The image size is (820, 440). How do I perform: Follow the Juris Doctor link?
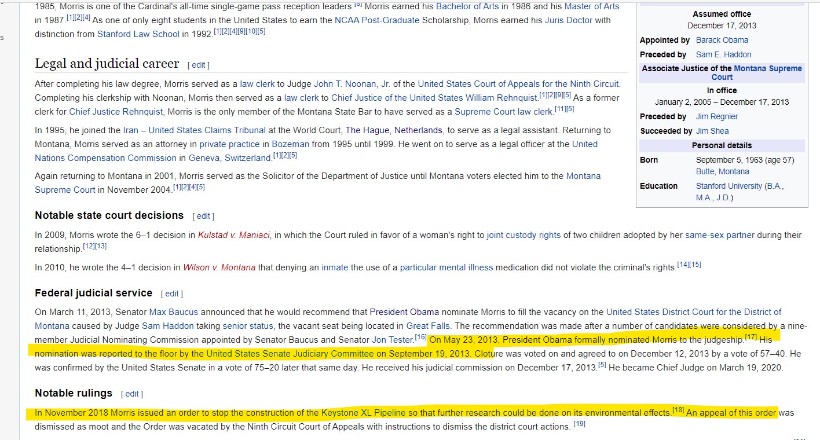[x=569, y=20]
